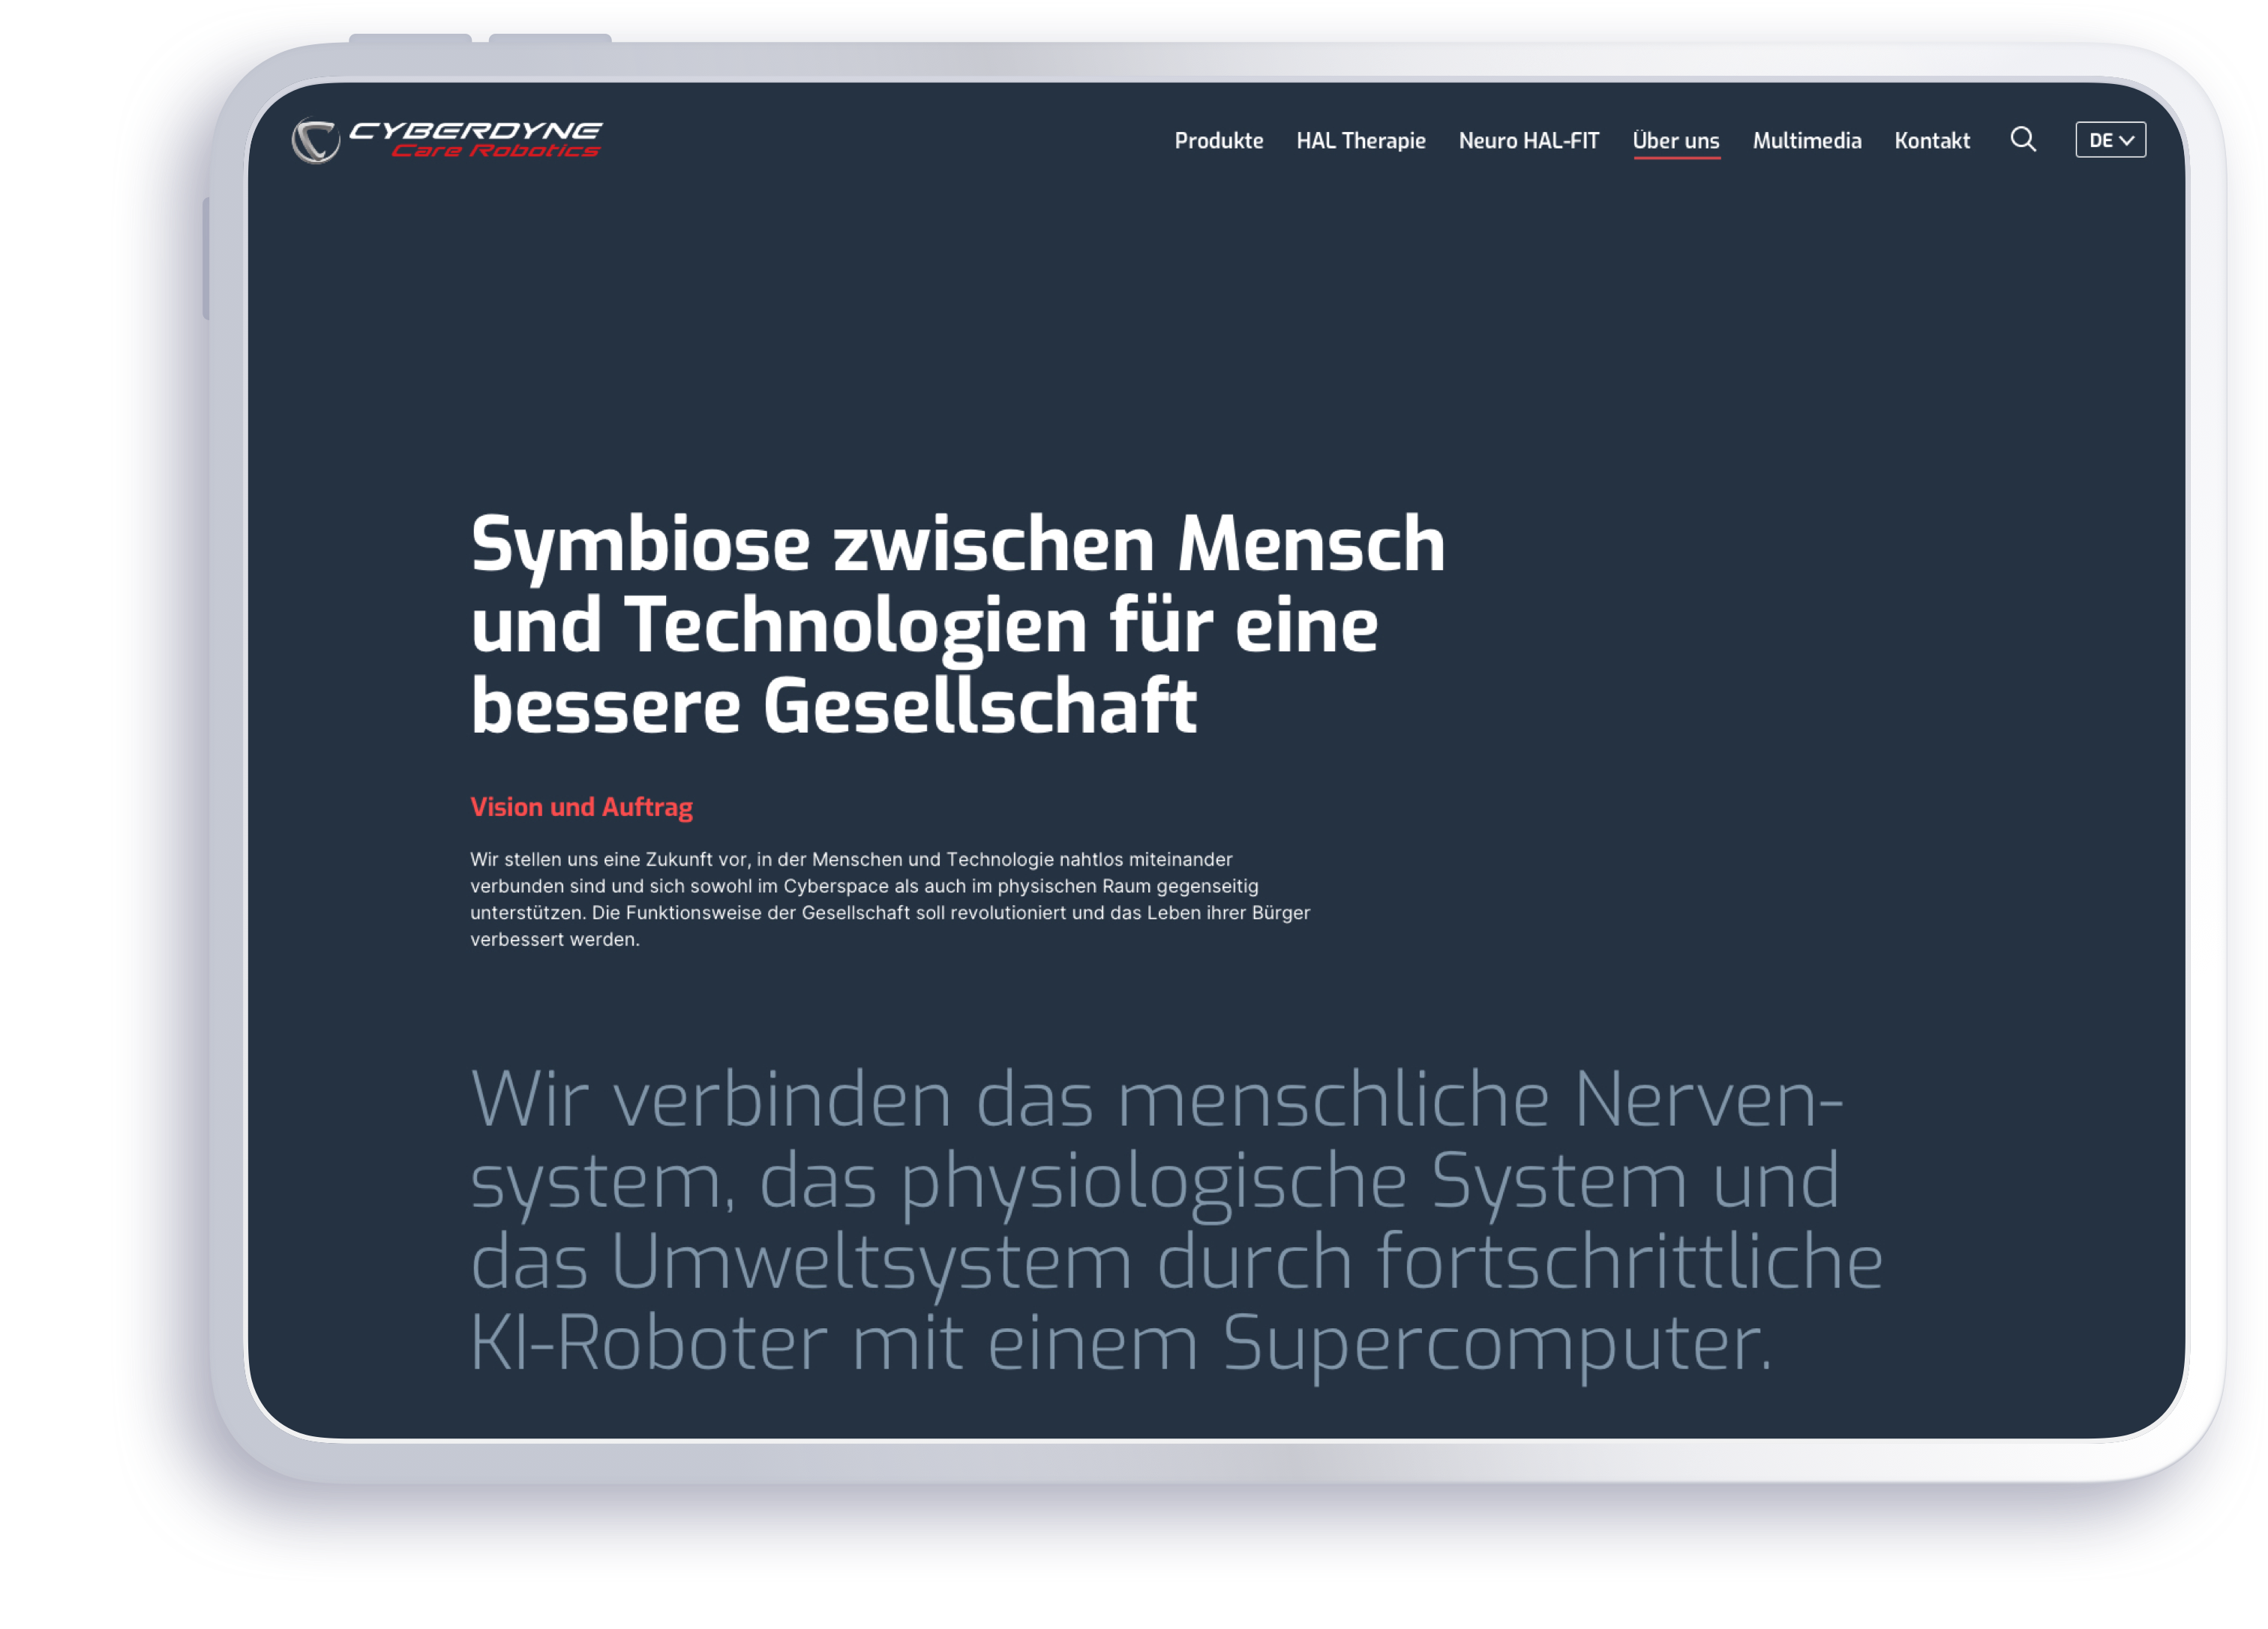Viewport: 2268px width, 1629px height.
Task: Open the Kontakt menu item
Action: tap(1931, 140)
